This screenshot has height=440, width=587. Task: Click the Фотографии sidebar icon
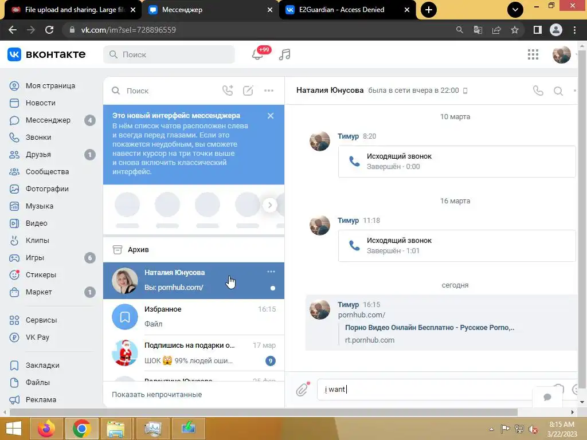14,189
